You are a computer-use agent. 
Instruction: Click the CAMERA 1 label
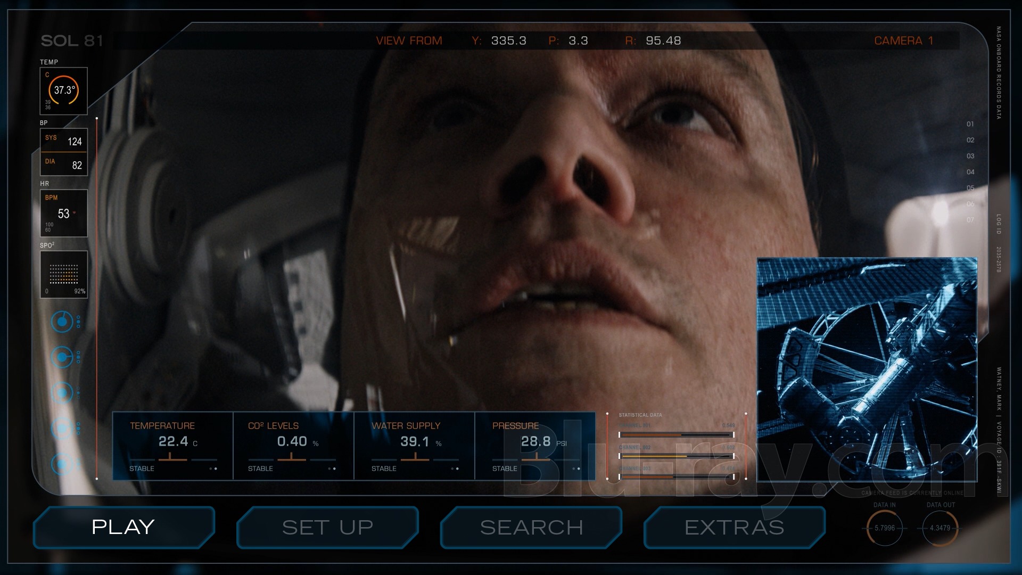click(x=904, y=40)
